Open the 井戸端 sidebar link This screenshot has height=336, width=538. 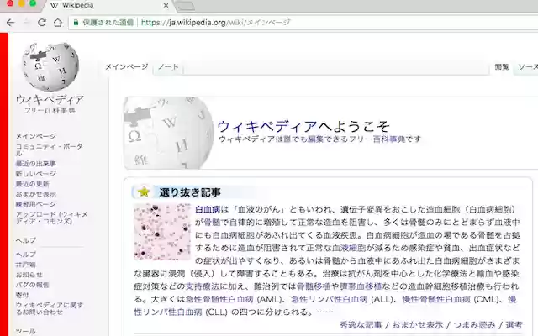pyautogui.click(x=26, y=265)
